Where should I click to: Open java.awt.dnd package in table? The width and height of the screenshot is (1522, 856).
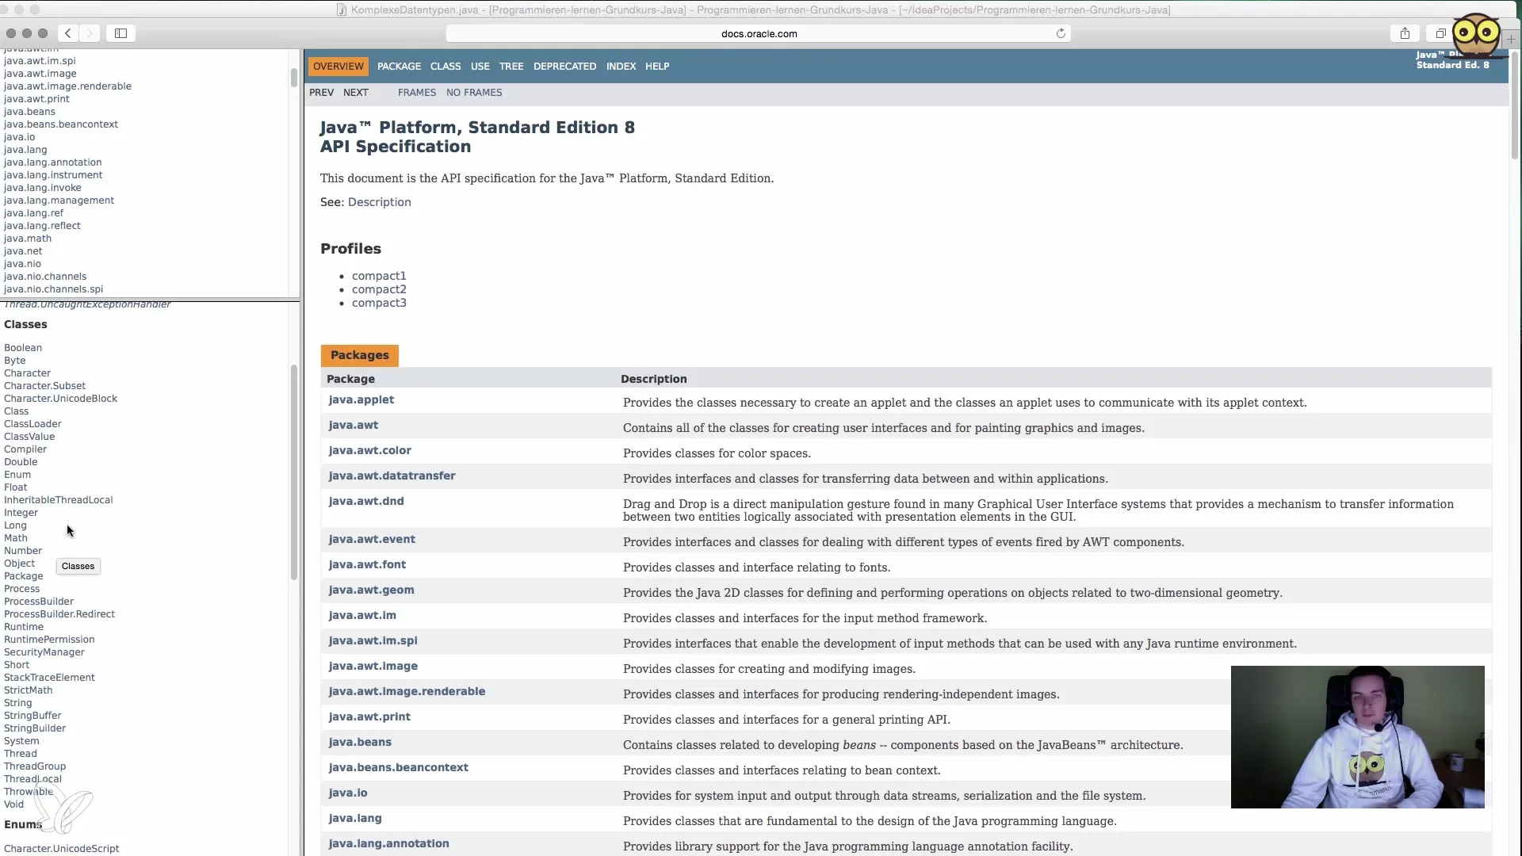[366, 502]
